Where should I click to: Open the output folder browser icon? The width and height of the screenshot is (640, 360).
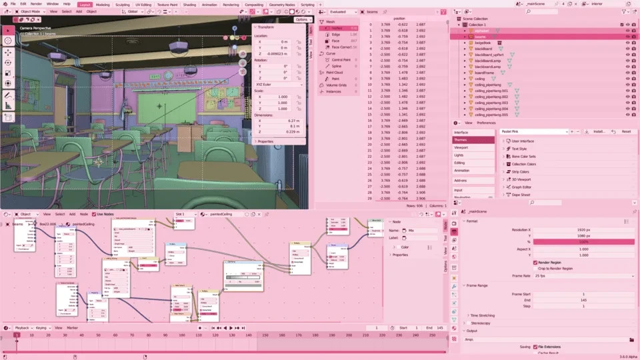(x=631, y=339)
